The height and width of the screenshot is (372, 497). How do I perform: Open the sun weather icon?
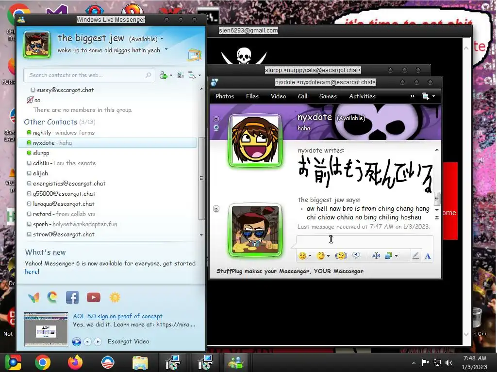pos(115,297)
